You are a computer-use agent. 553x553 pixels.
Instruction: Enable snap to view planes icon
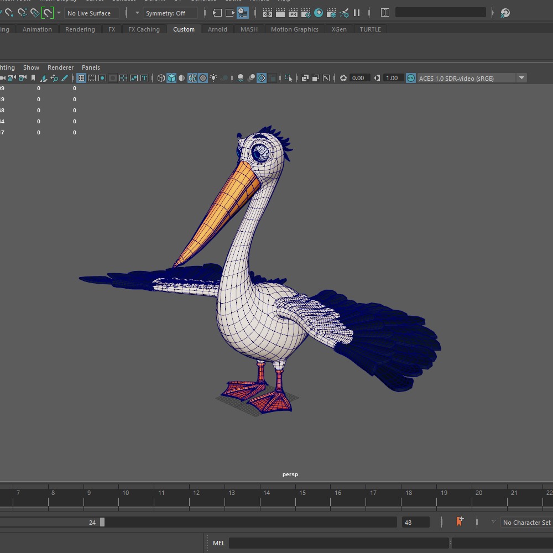[34, 13]
